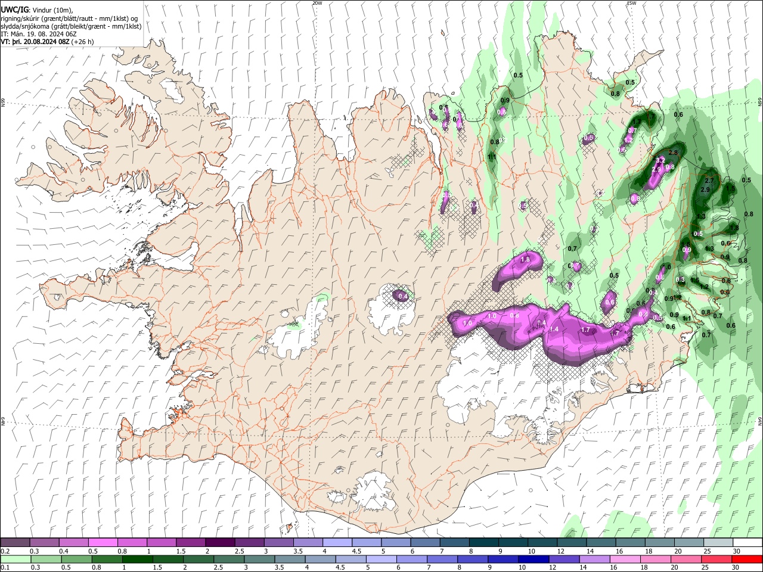Pick the dark teal 8 swatch in upper legend
The width and height of the screenshot is (763, 572).
(x=484, y=542)
